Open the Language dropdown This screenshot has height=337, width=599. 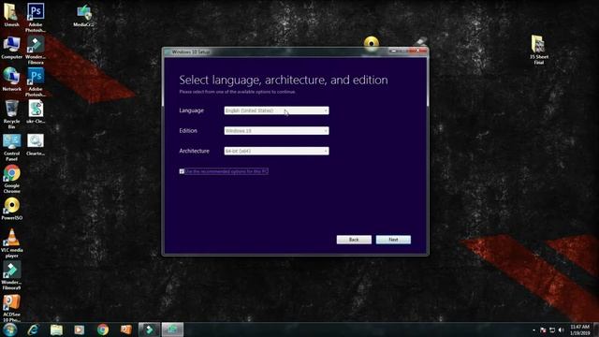(x=276, y=110)
